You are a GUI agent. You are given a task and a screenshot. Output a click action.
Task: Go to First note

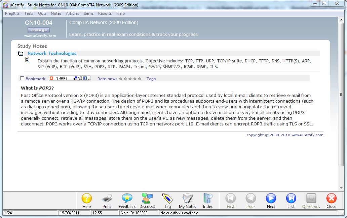coord(230,201)
